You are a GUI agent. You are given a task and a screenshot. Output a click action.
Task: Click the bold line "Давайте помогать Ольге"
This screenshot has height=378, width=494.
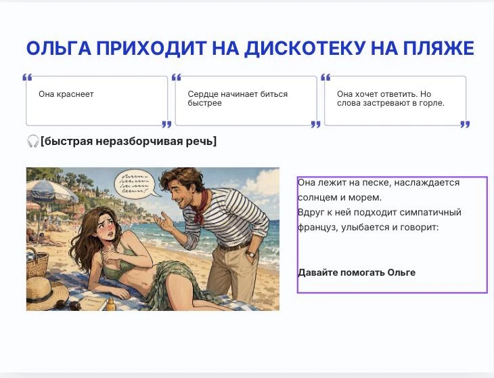click(357, 272)
